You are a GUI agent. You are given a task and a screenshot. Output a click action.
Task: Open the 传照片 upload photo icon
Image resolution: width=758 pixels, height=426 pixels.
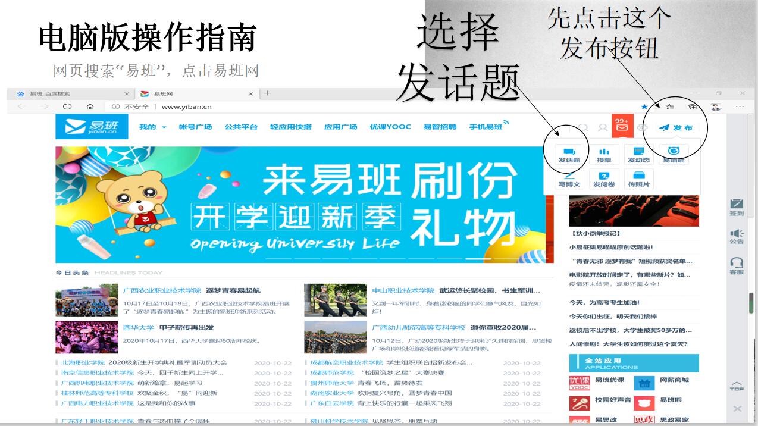[638, 179]
